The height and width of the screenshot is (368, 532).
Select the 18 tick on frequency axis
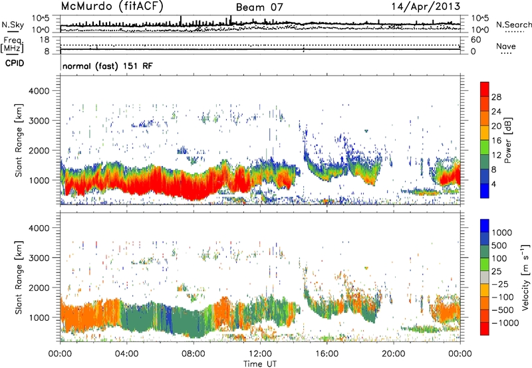[45, 40]
